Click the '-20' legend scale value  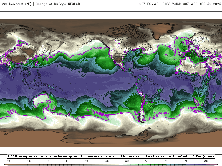[8, 161]
